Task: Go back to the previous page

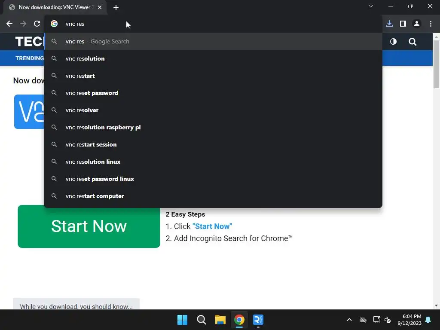Action: [9, 24]
